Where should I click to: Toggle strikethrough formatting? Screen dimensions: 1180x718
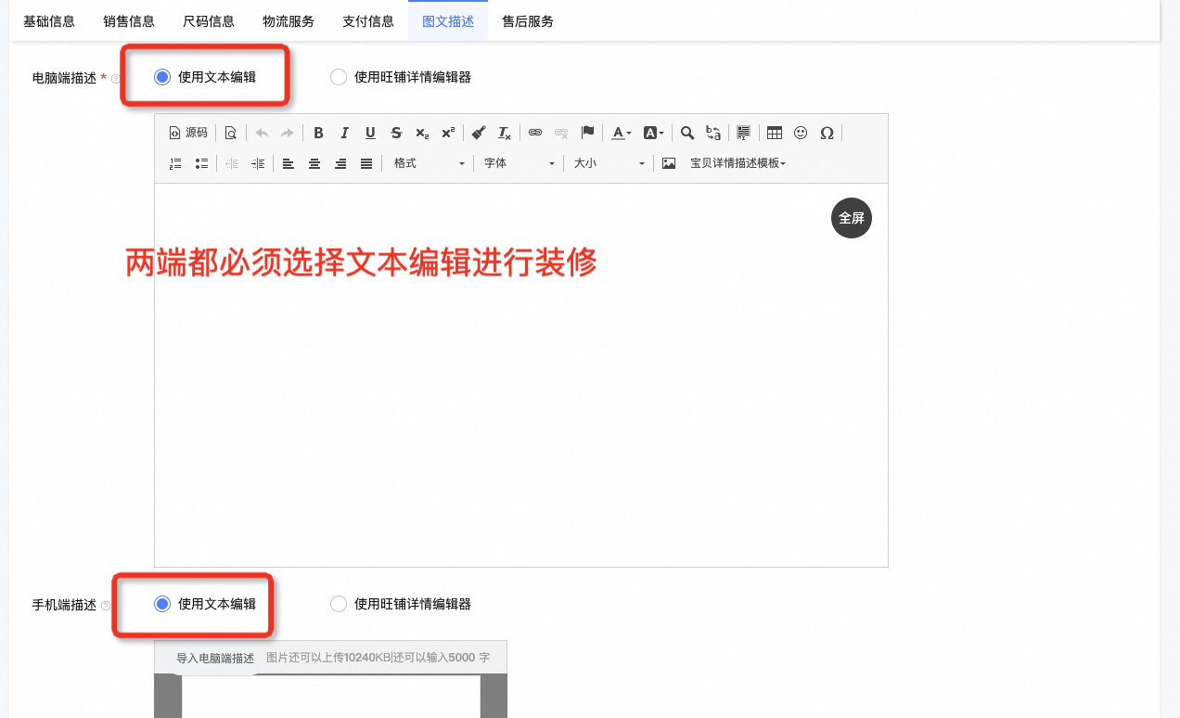[x=396, y=133]
